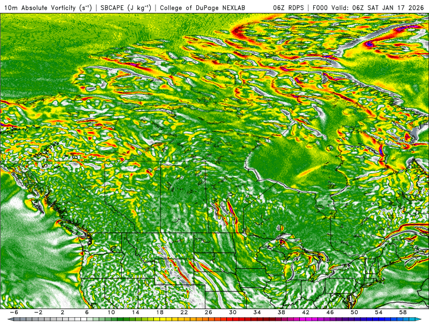Click the "46" color scale label
This screenshot has width=429, height=322.
tap(330, 312)
